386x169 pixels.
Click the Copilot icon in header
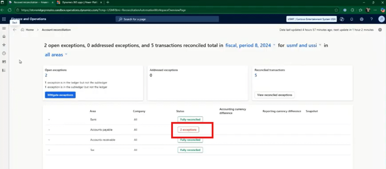point(342,19)
